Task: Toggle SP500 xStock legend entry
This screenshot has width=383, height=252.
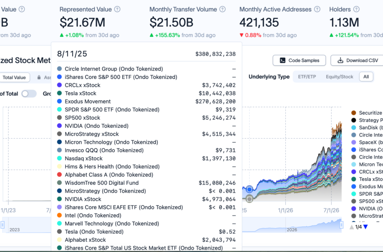Action: point(367,201)
